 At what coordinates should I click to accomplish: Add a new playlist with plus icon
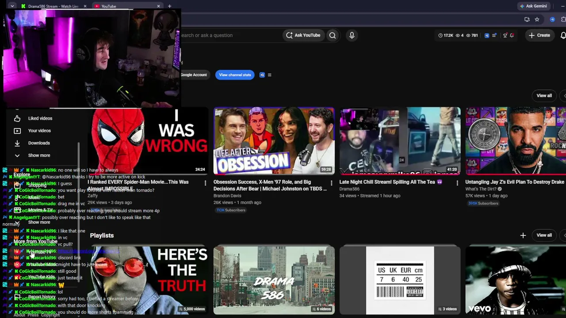pos(523,235)
